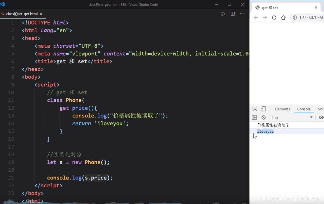Click the opening <script> tag
The image size is (324, 204).
[47, 85]
